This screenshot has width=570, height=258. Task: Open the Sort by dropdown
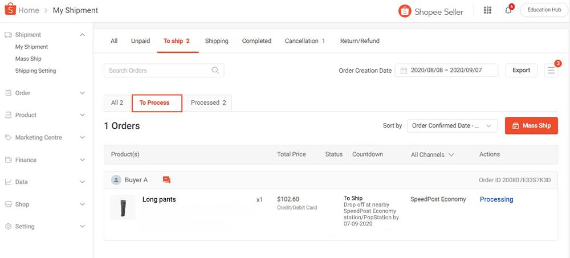click(452, 126)
